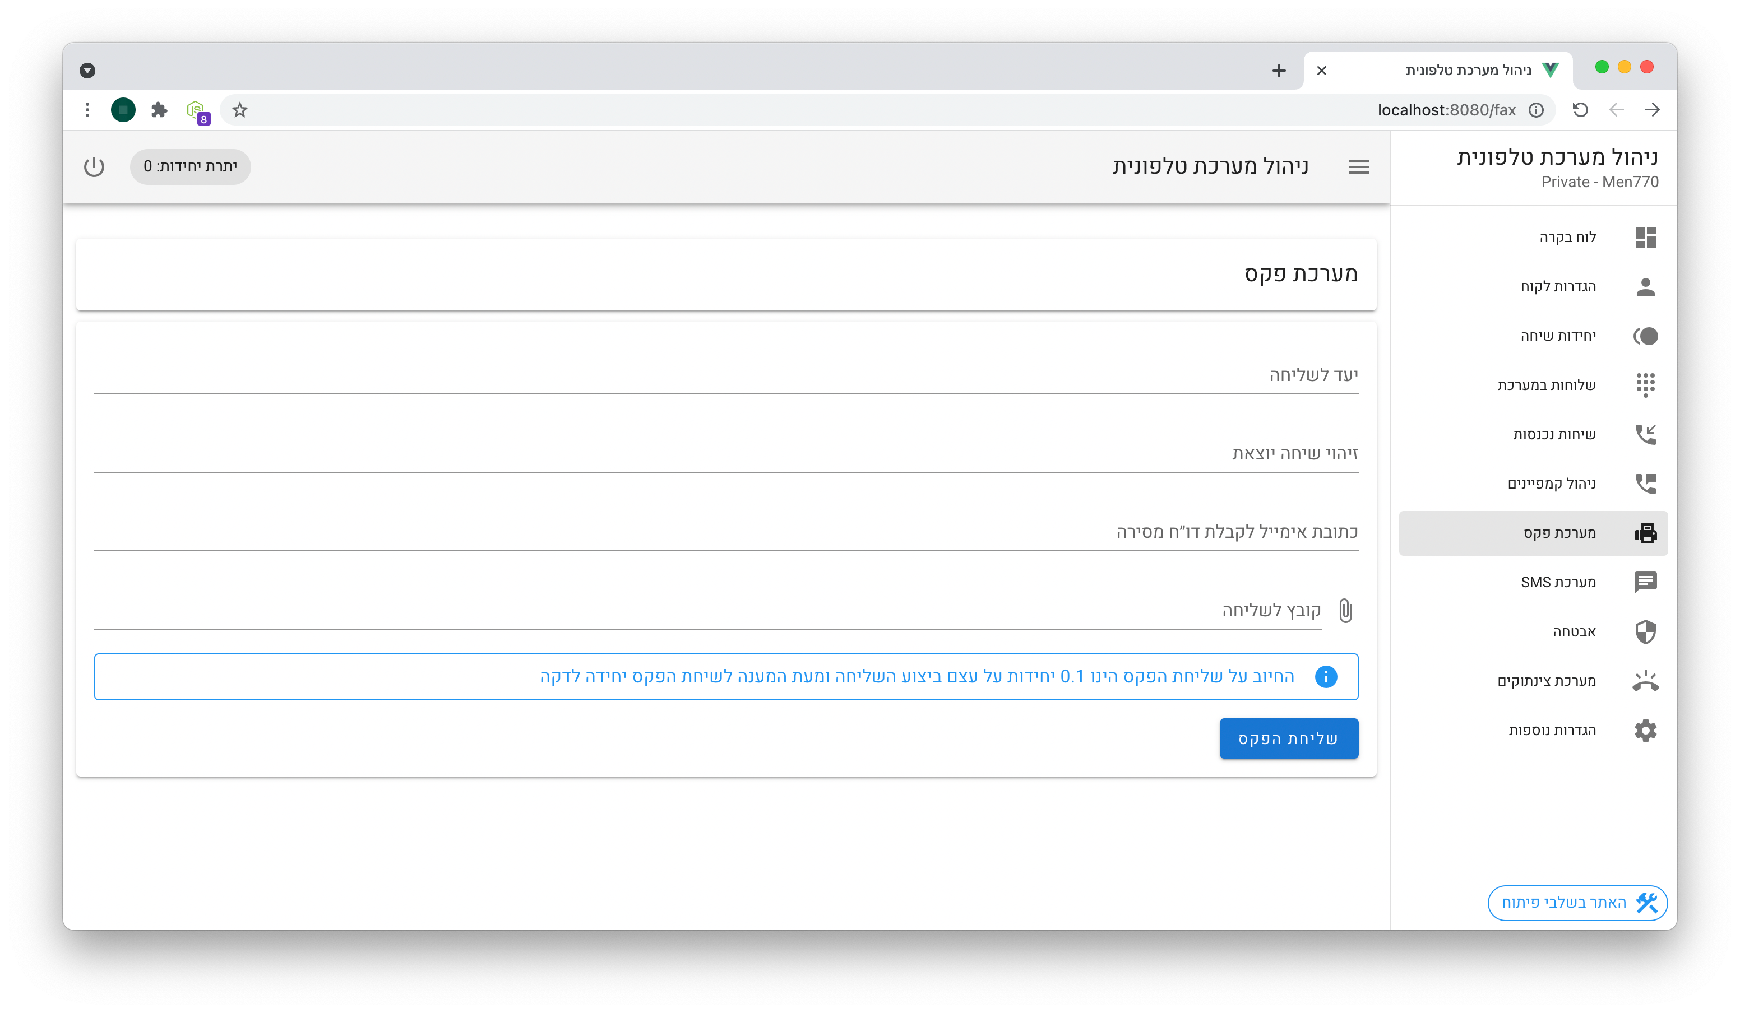This screenshot has width=1740, height=1013.
Task: Click the SMS message bubble icon
Action: pyautogui.click(x=1645, y=582)
